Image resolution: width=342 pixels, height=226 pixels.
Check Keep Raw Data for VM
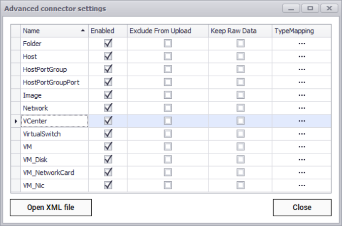pyautogui.click(x=240, y=146)
